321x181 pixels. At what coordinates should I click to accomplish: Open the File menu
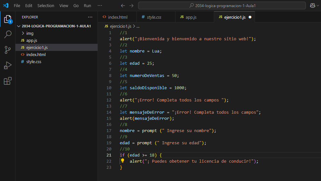click(x=17, y=5)
